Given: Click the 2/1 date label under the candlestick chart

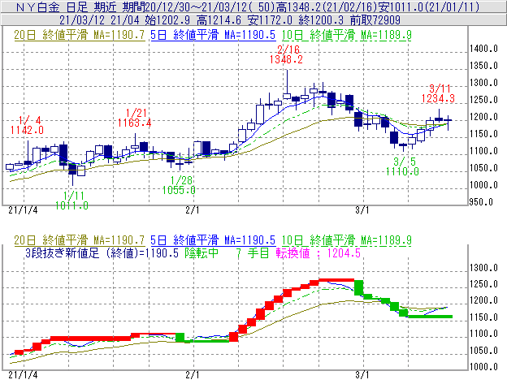Looking at the screenshot, I should 193,210.
